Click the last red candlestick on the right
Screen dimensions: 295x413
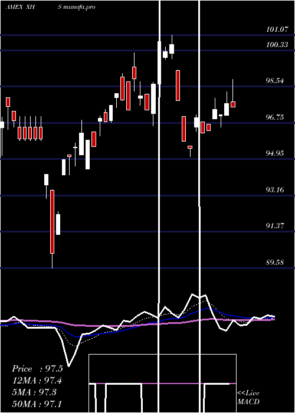click(233, 104)
